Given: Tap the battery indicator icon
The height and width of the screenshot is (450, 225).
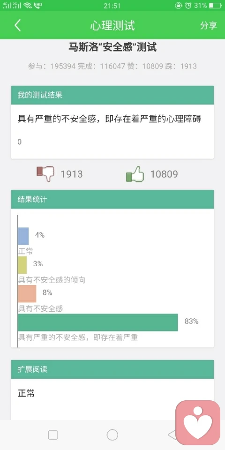Looking at the screenshot, I should [215, 6].
